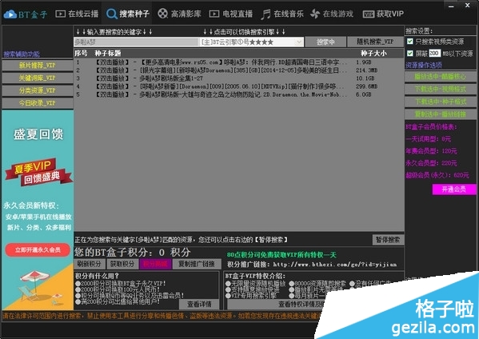Click the 查看特权详情 button in VIP特权介绍
Image resolution: width=479 pixels, height=339 pixels.
tap(301, 304)
